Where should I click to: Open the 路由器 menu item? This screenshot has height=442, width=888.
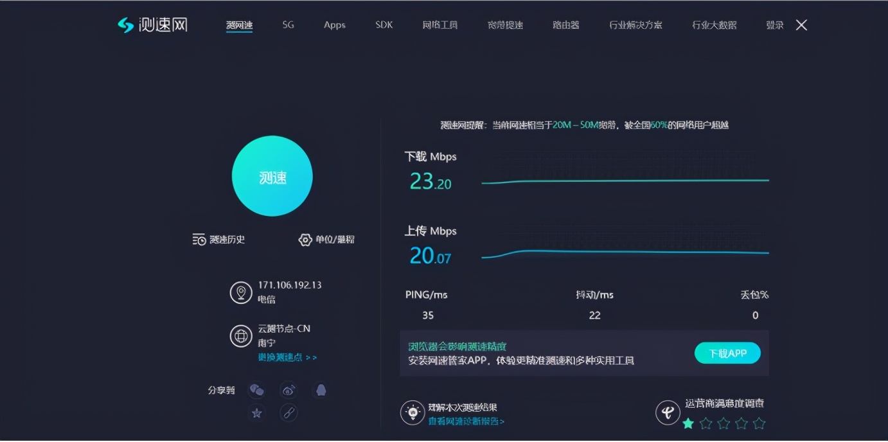coord(566,25)
